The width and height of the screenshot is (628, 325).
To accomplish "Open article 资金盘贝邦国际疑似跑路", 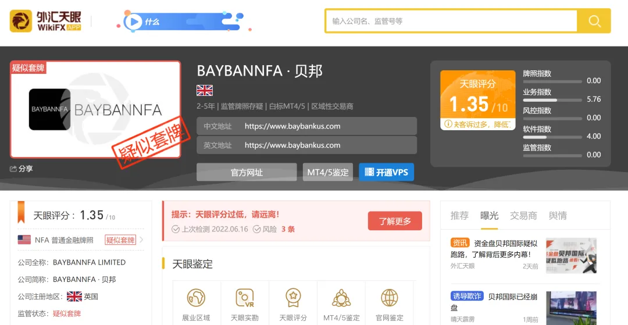I will pyautogui.click(x=494, y=249).
